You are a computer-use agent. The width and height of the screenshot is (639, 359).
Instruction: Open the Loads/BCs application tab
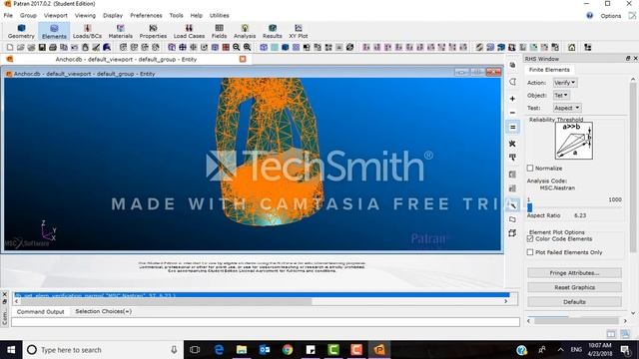[87, 31]
